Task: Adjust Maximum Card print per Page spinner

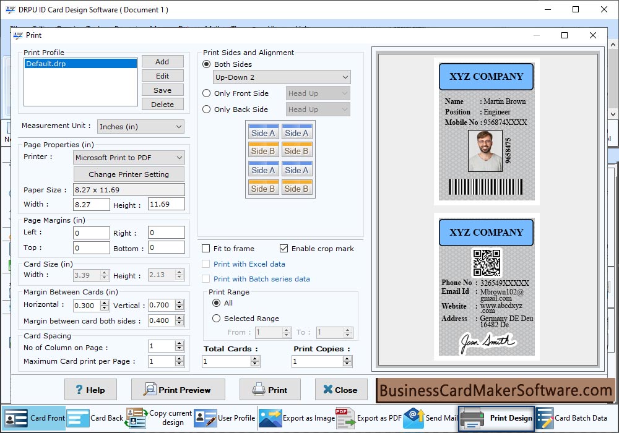Action: tap(180, 361)
